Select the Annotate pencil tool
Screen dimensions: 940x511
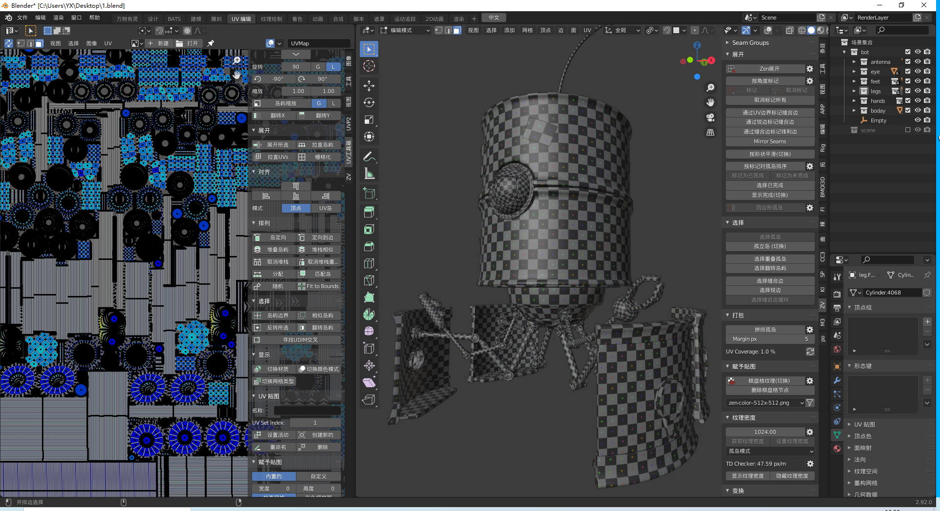[x=369, y=157]
